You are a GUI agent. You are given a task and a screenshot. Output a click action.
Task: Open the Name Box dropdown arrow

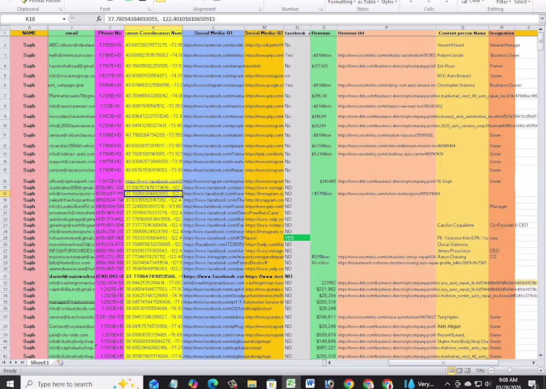(64, 19)
